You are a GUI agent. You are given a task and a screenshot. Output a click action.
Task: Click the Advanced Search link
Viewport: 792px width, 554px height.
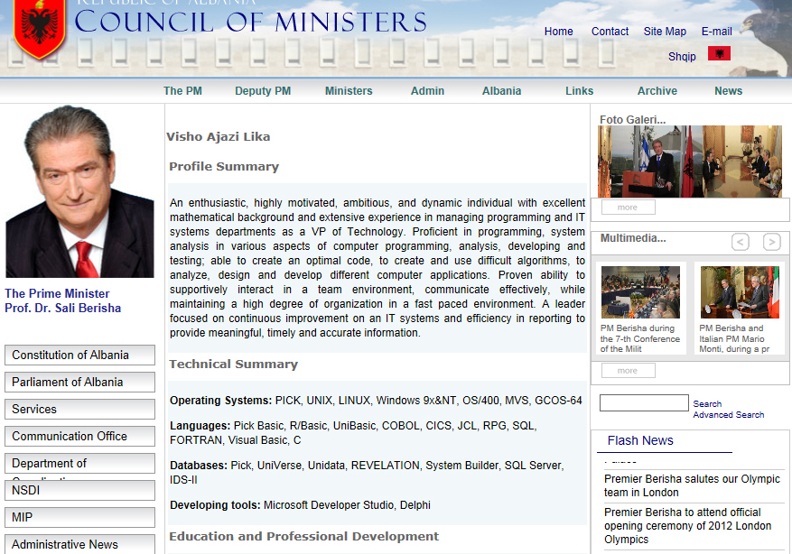(x=728, y=415)
